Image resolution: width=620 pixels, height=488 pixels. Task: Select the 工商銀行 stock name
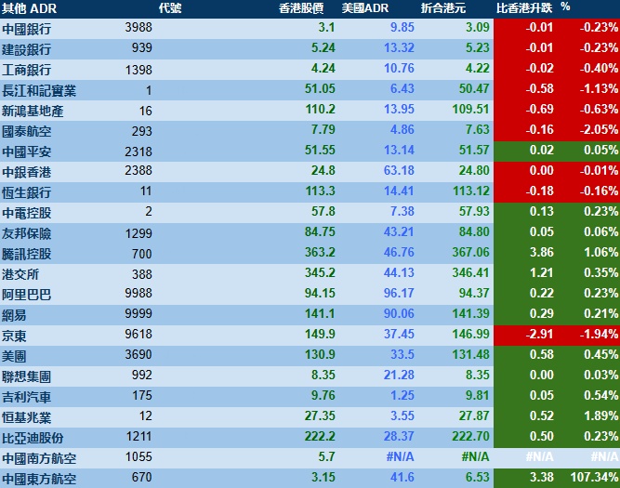tap(27, 70)
